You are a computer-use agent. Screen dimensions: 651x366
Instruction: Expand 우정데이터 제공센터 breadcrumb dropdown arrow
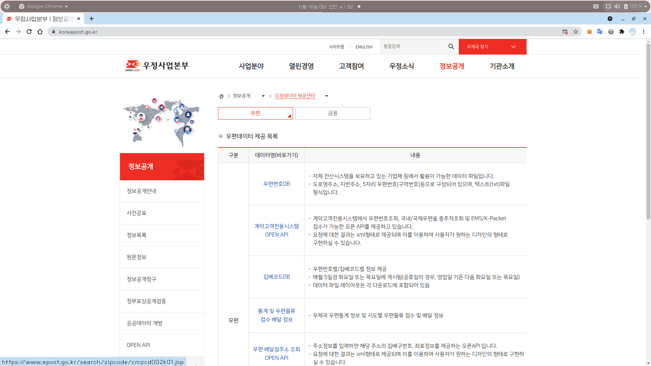(x=327, y=96)
